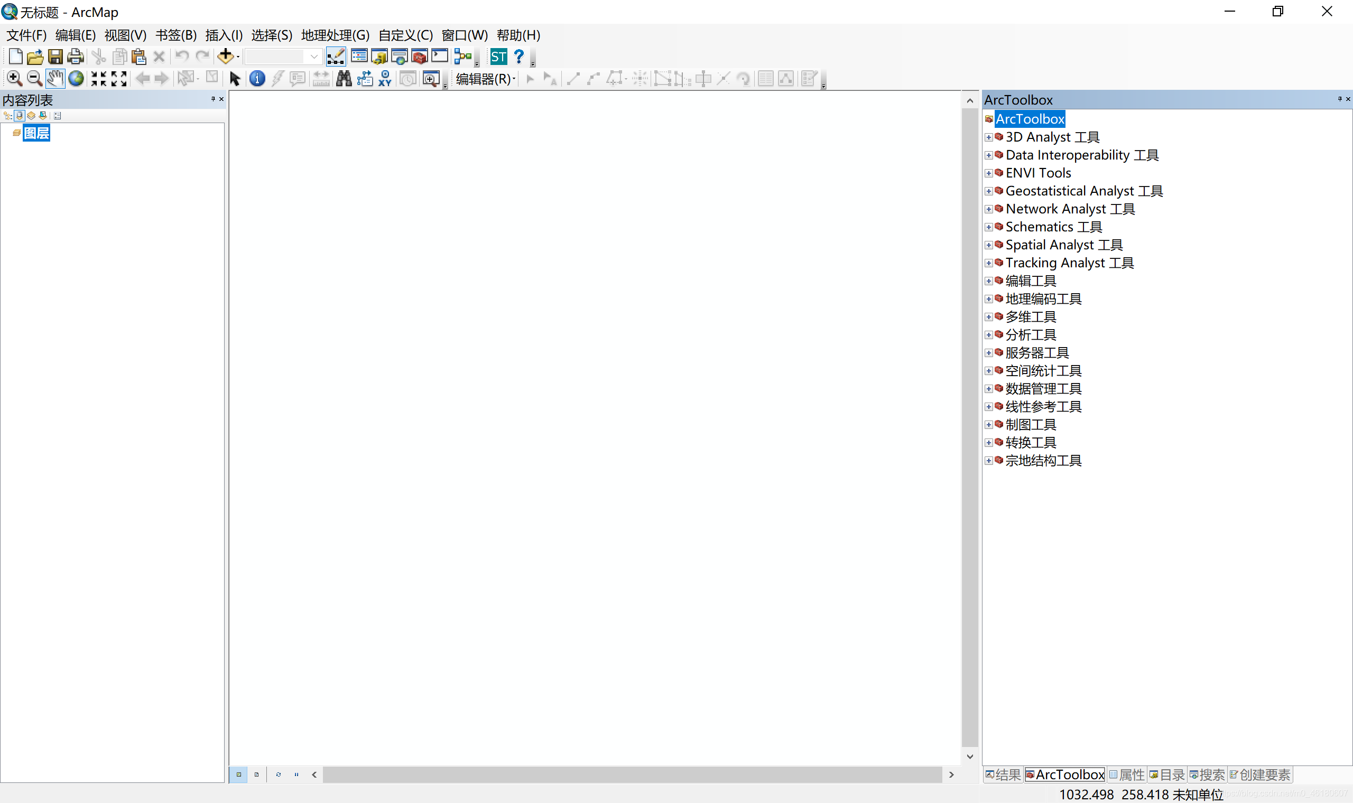Open the 地理处理(G) menu
Screen dimensions: 1353x803
pos(335,35)
